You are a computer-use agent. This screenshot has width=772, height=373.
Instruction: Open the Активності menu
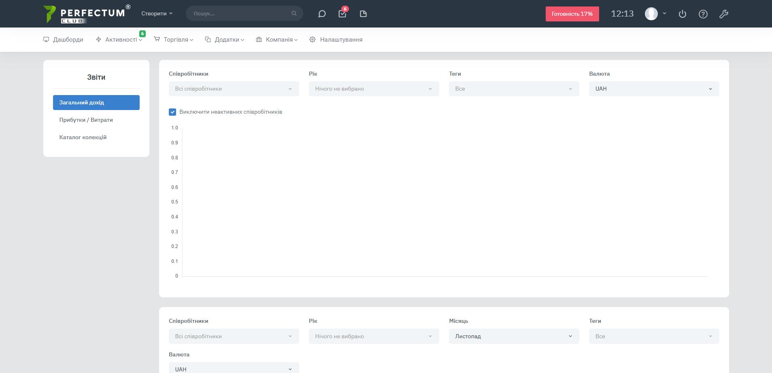pos(121,40)
